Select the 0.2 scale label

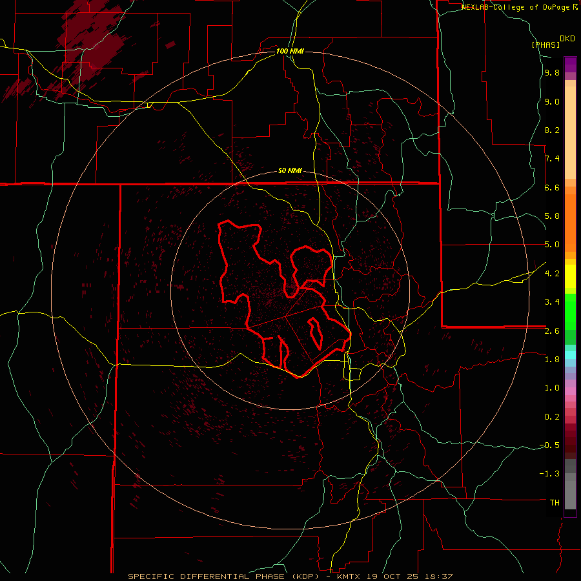[552, 417]
